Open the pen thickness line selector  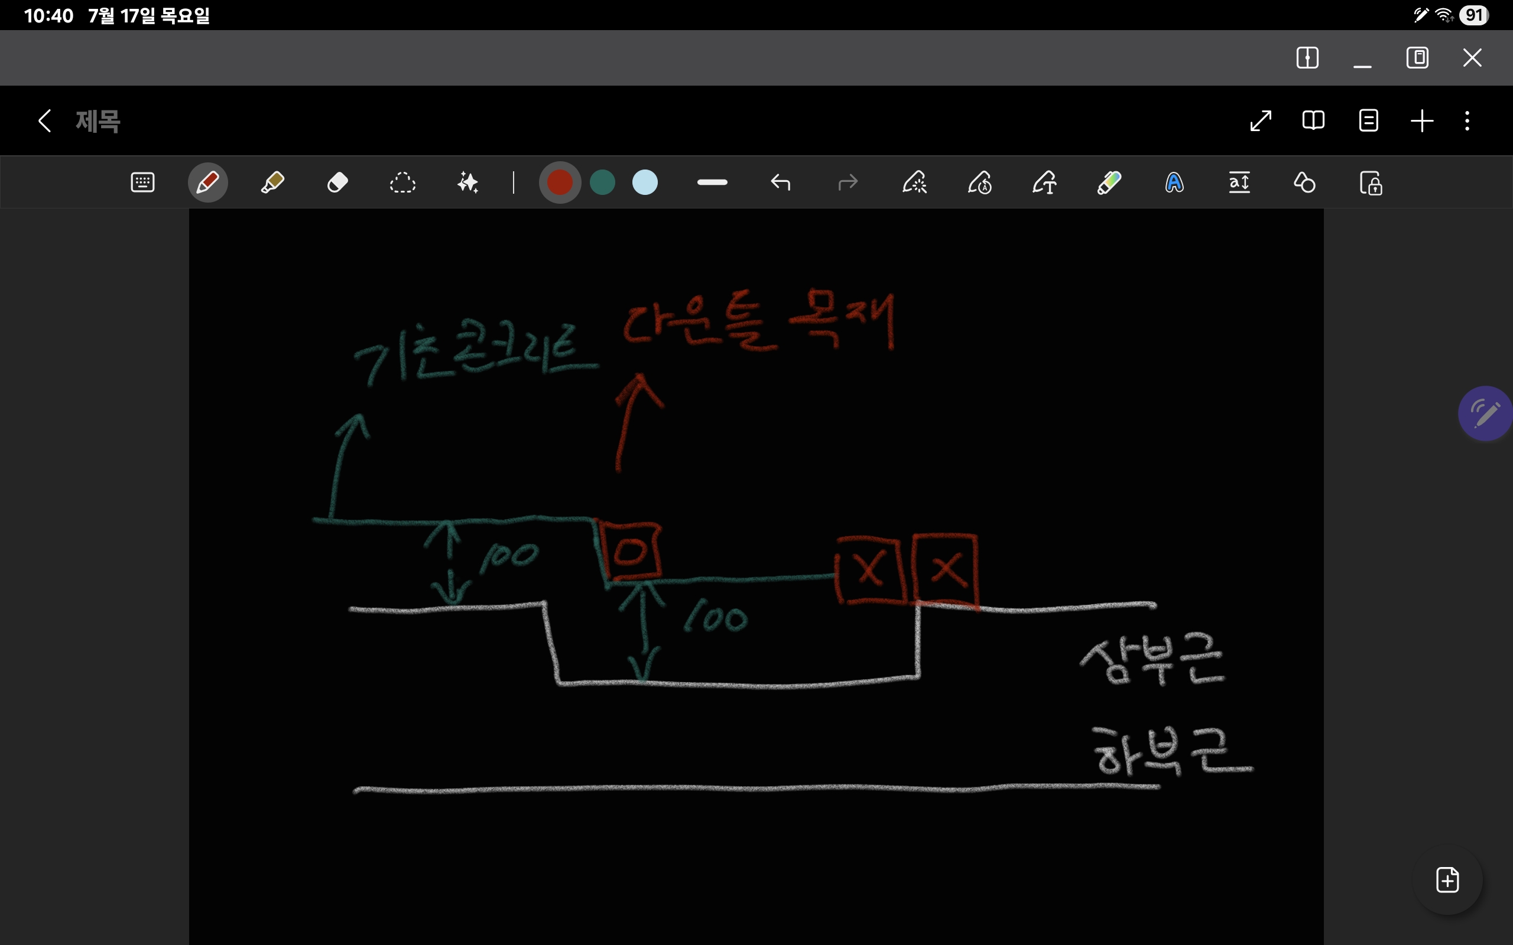(x=712, y=183)
